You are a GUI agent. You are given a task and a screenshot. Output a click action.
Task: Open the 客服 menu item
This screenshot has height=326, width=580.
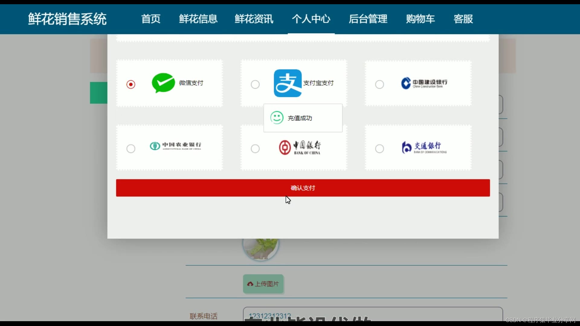click(463, 19)
